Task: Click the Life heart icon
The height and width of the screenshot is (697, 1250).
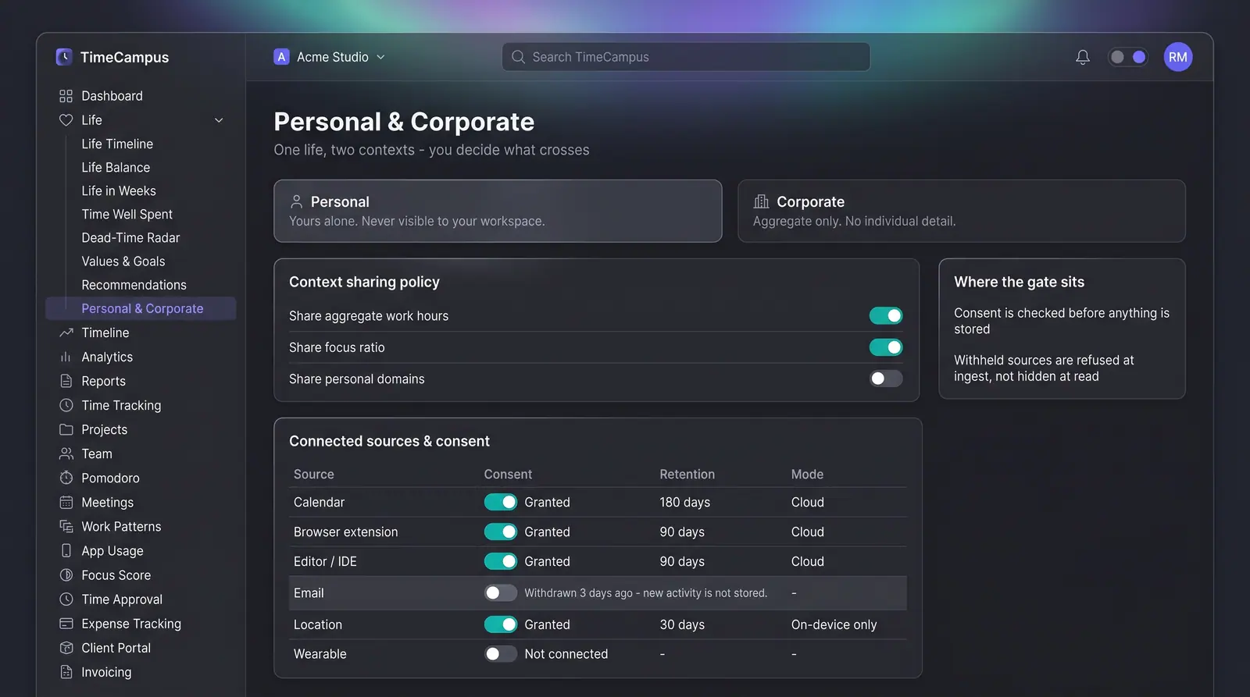Action: pos(66,120)
